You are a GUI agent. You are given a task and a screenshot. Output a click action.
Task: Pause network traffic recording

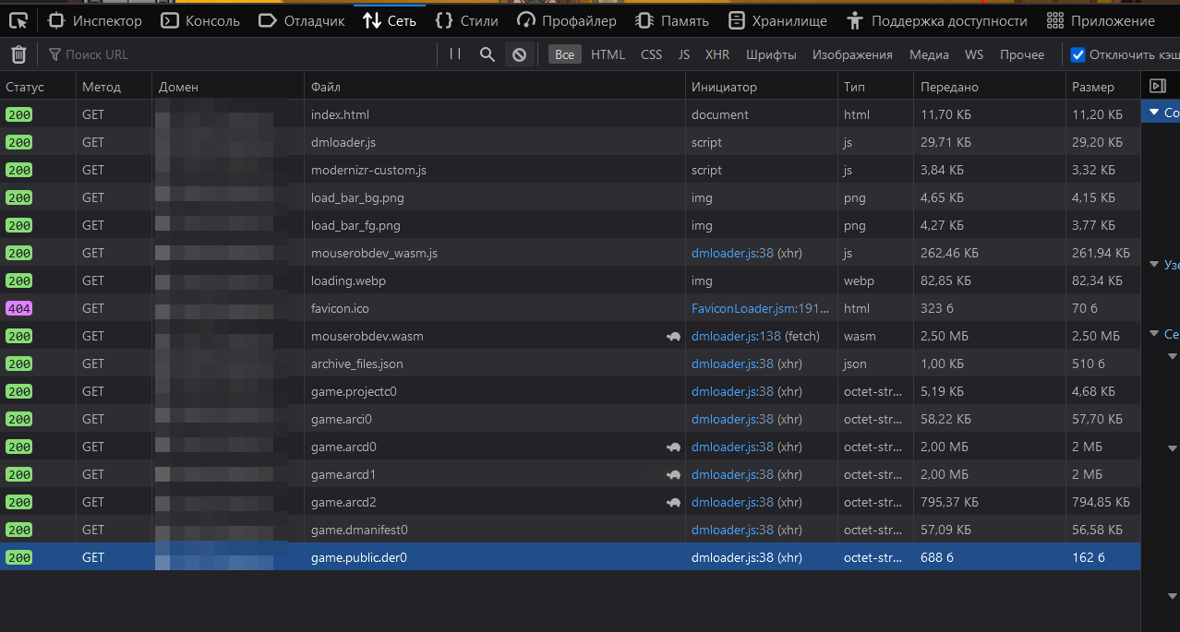[453, 54]
